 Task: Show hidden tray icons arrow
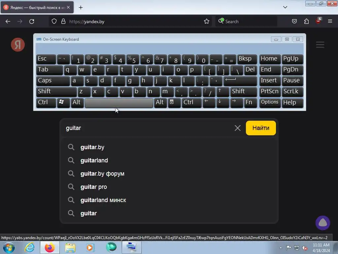pyautogui.click(x=281, y=248)
